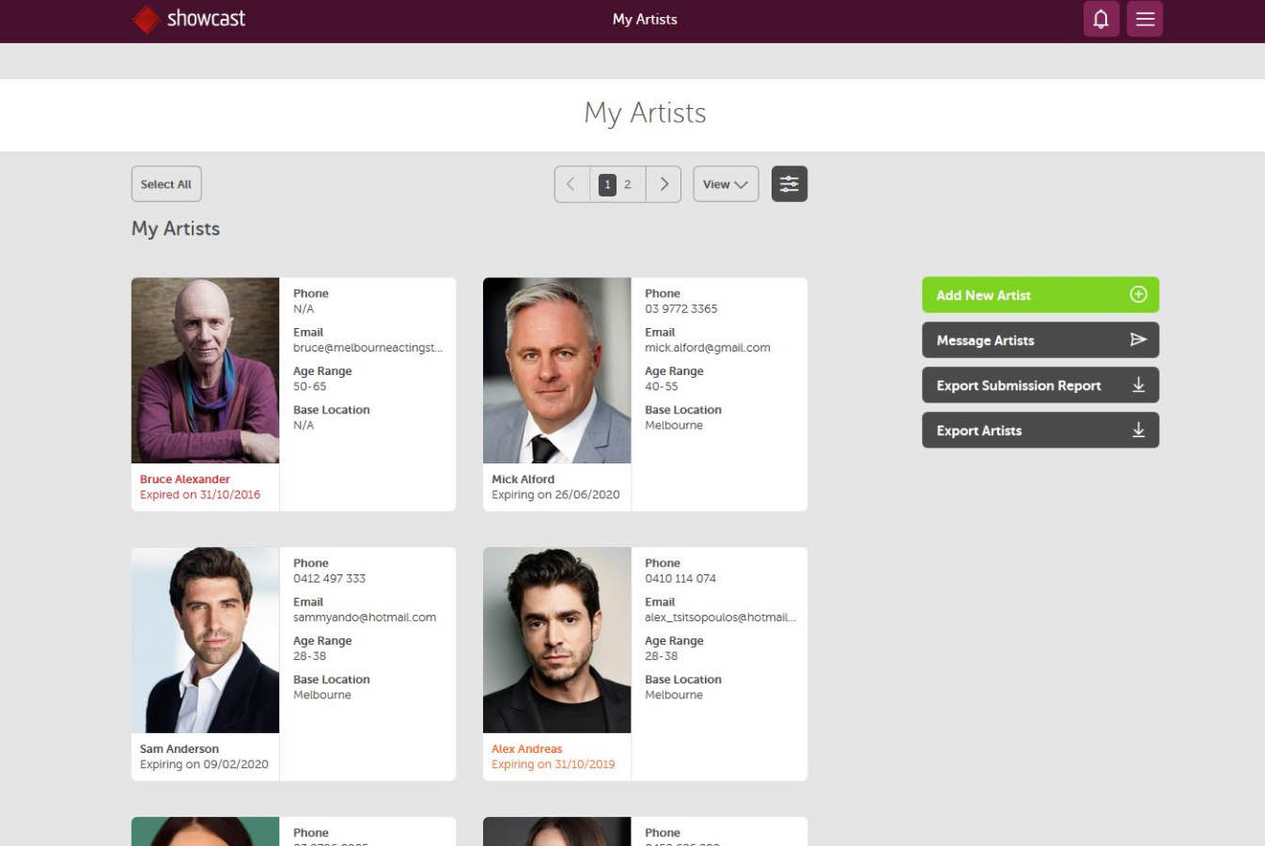Click the Bruce Alexander name link
Screen dimensions: 1265x846
tap(185, 479)
